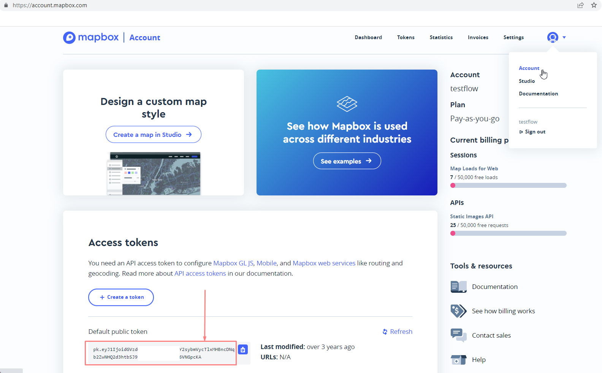Open the Mobile link

(266, 263)
